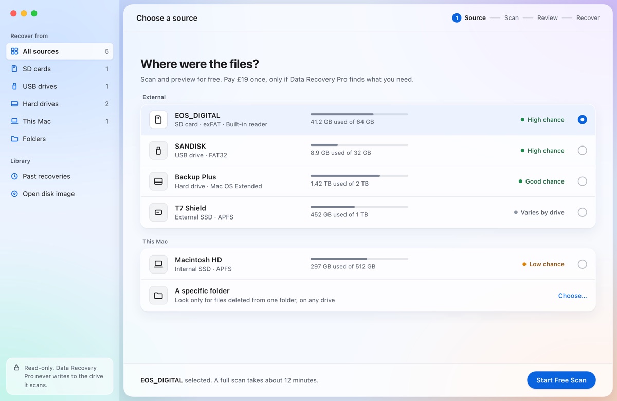
Task: Show Past recoveries in Library
Action: point(60,176)
